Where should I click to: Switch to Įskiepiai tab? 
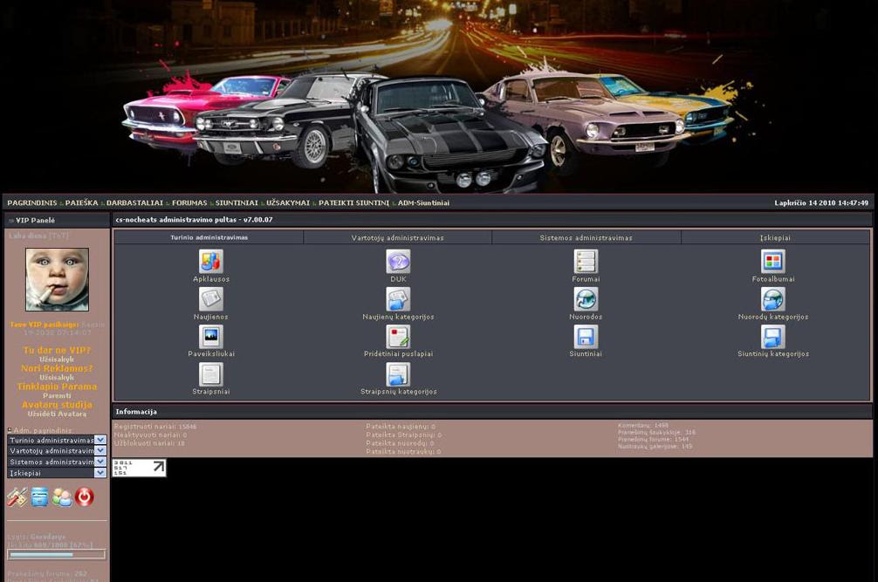775,238
